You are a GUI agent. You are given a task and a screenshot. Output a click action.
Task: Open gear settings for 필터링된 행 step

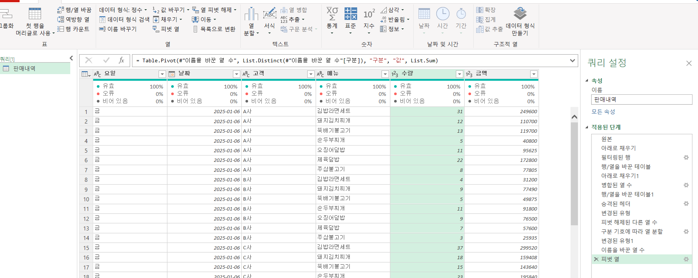point(686,157)
